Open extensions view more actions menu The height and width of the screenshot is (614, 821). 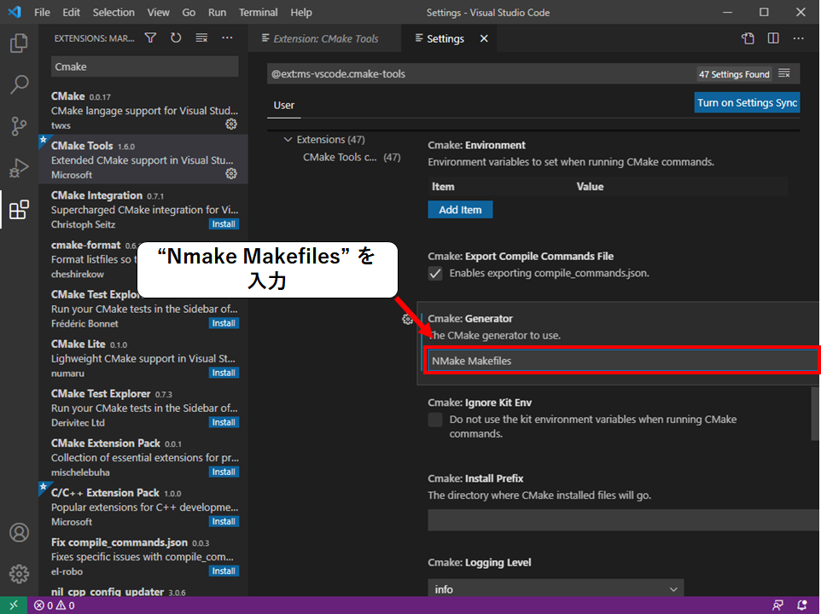click(227, 38)
